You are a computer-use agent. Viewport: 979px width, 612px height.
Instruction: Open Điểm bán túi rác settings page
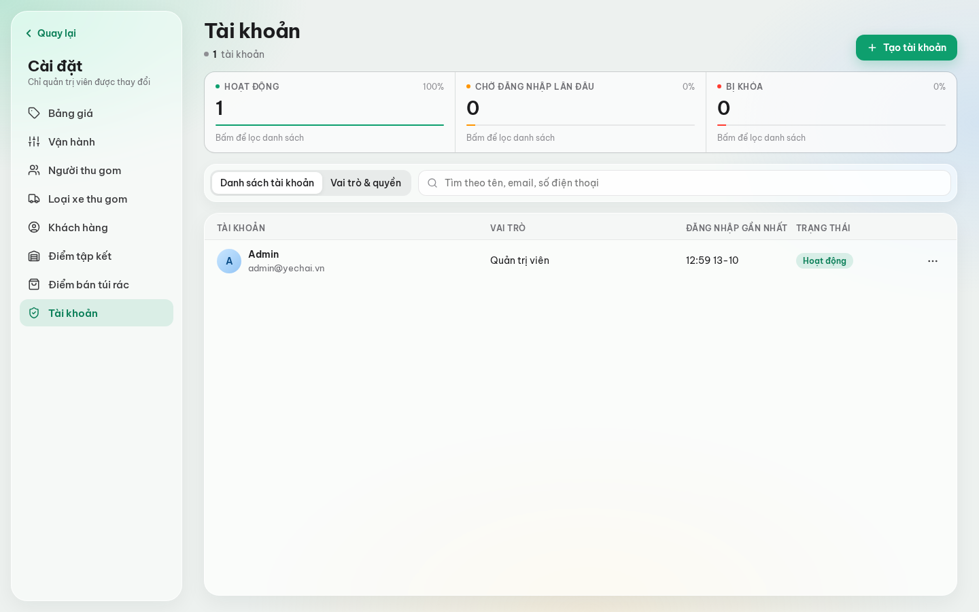click(x=97, y=284)
